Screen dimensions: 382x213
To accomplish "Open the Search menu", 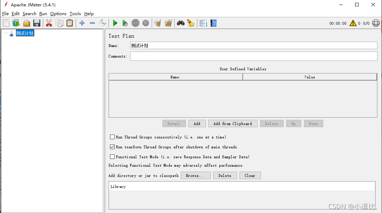I will point(29,14).
